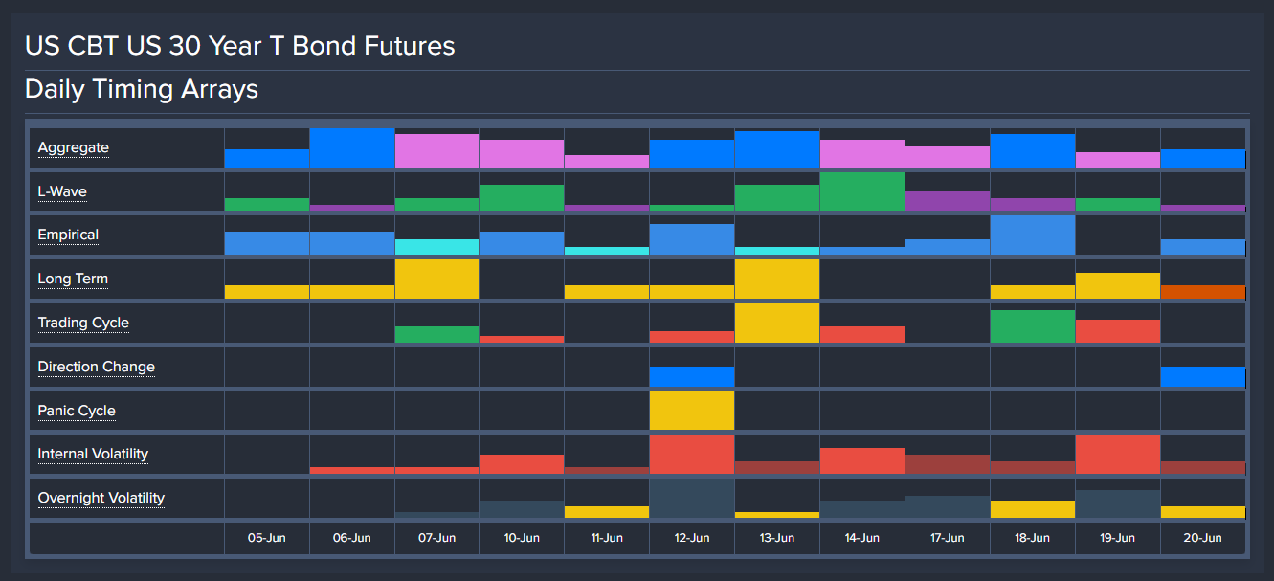Click the orange Long Term bar on 20-Jun

pyautogui.click(x=1202, y=292)
